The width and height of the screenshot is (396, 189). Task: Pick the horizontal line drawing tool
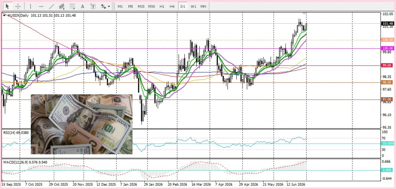[x=41, y=7]
